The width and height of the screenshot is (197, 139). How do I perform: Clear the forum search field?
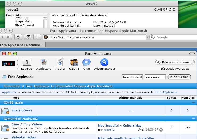[192, 62]
